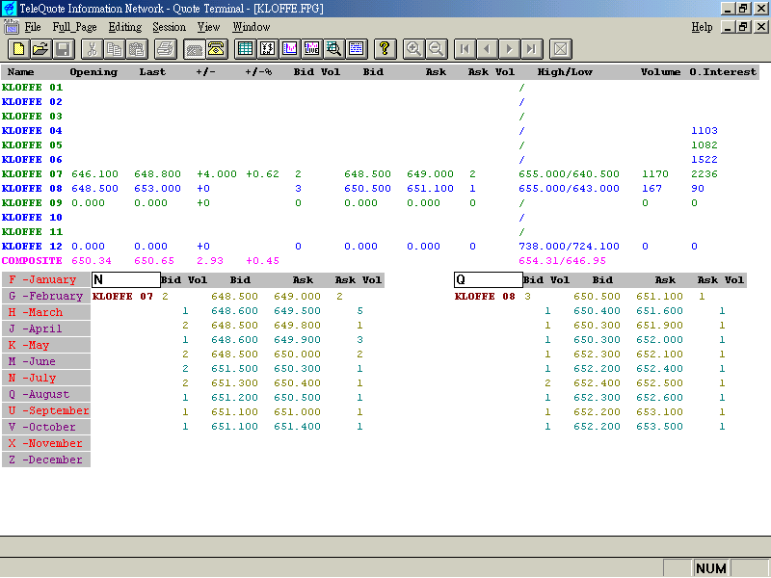Print with the printer icon
Image resolution: width=771 pixels, height=578 pixels.
click(165, 49)
